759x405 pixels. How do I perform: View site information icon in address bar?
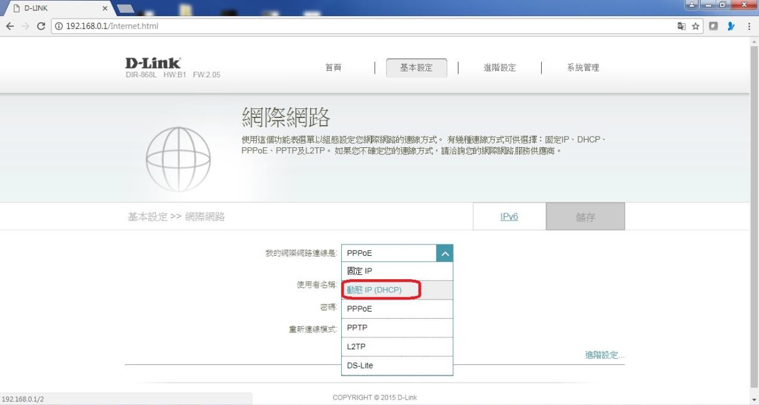point(59,26)
